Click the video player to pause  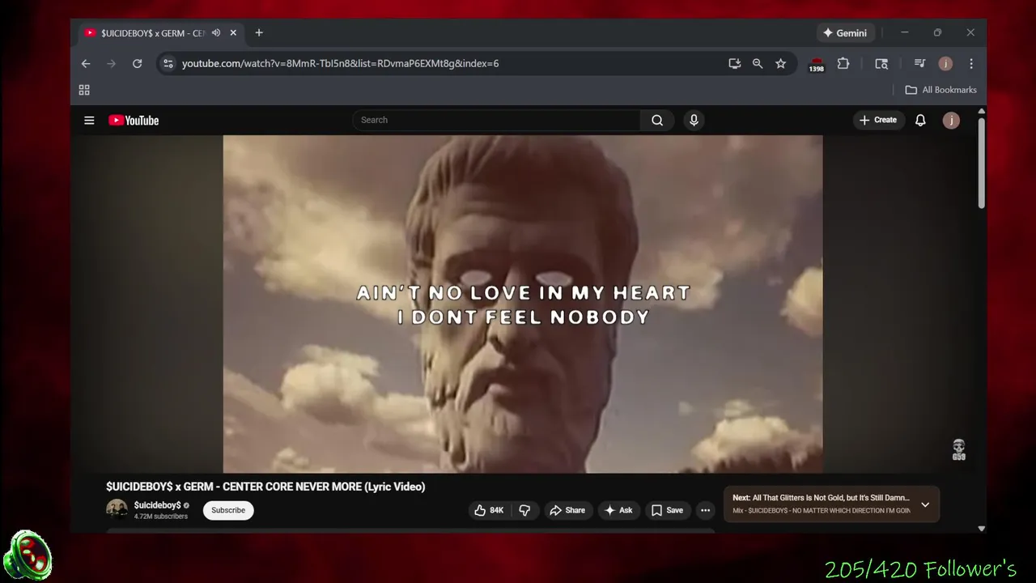(523, 304)
